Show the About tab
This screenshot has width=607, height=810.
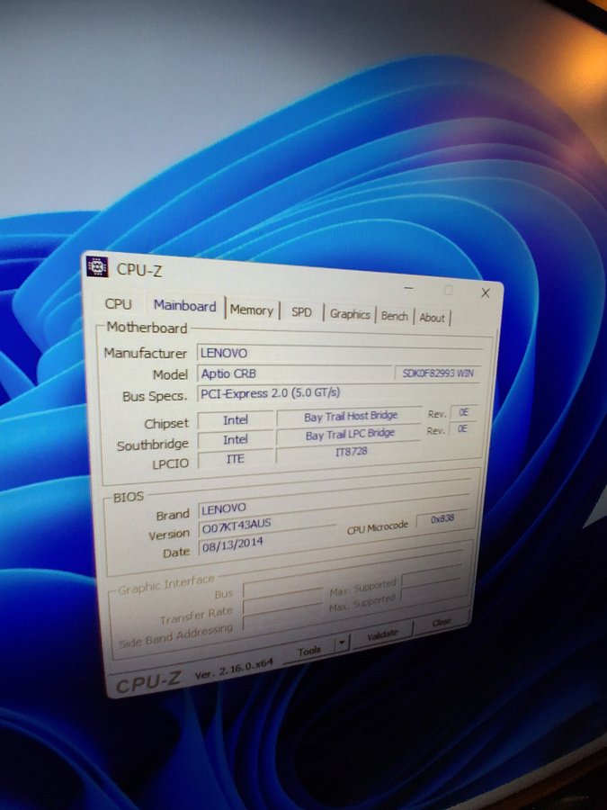pyautogui.click(x=433, y=318)
